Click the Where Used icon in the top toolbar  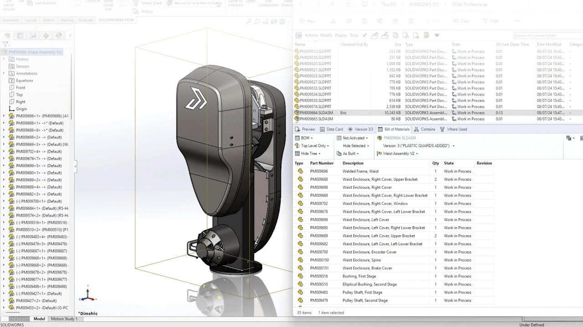(x=136, y=4)
